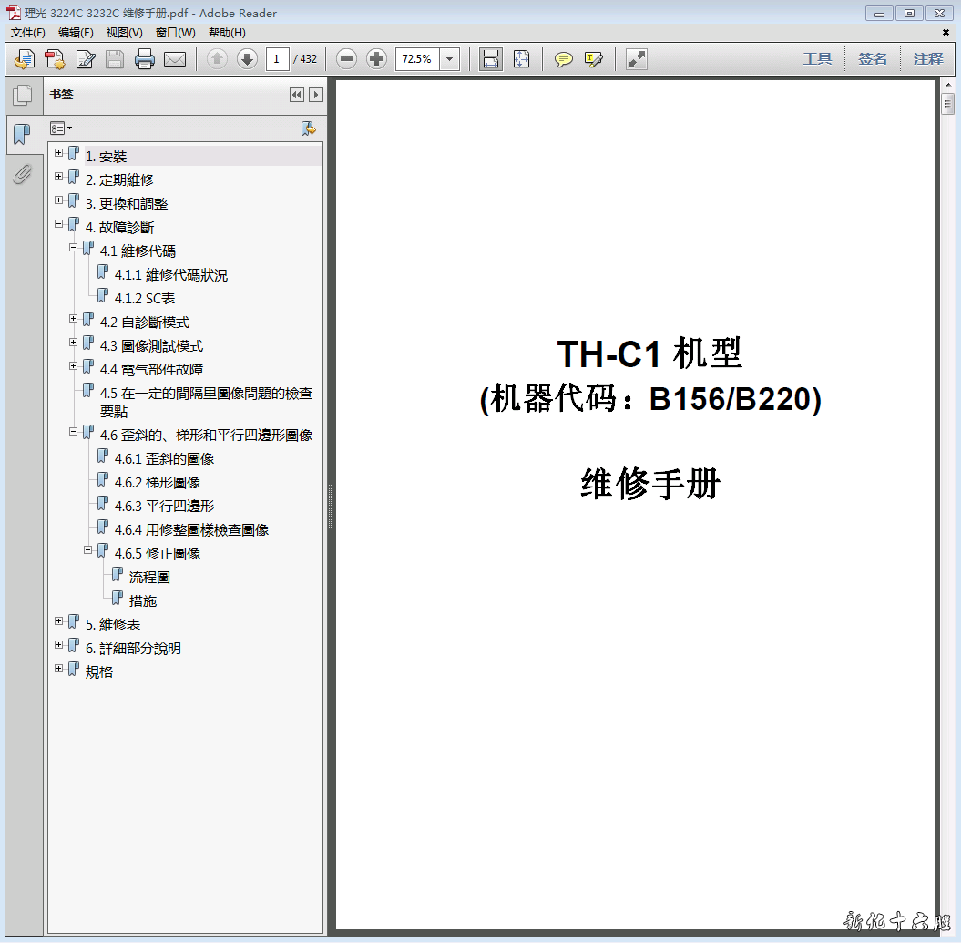Expand the 規格 bookmark
The image size is (961, 943).
click(59, 669)
